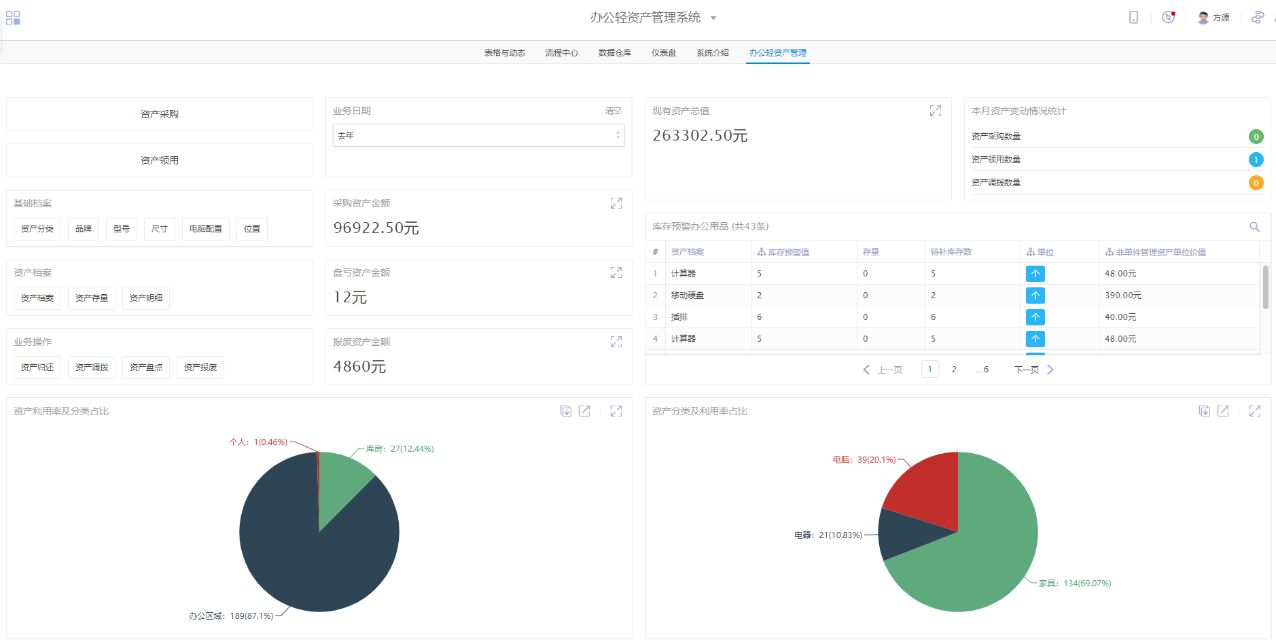Click the 资产调拨 operation button
The width and height of the screenshot is (1276, 642).
(x=92, y=368)
